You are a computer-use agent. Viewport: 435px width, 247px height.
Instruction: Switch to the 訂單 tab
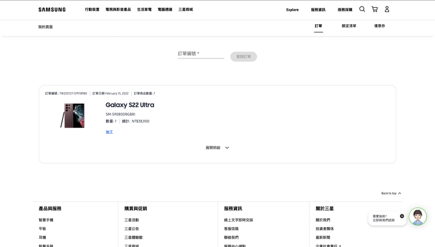pyautogui.click(x=318, y=26)
